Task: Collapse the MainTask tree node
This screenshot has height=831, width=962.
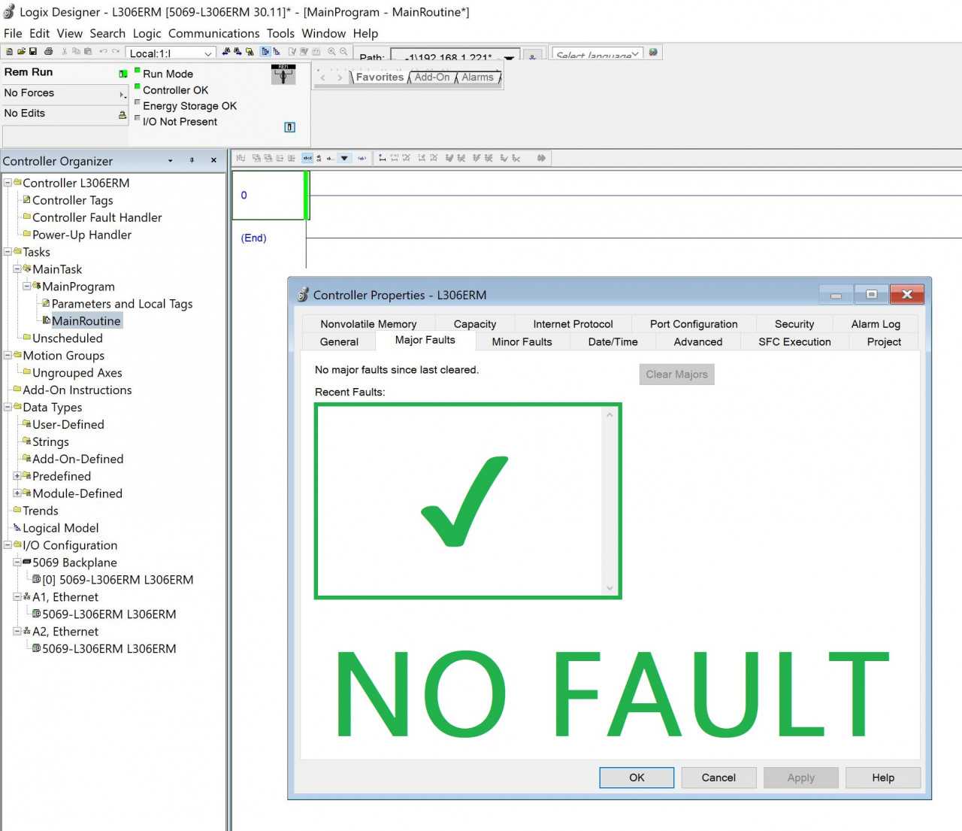Action: pyautogui.click(x=17, y=269)
